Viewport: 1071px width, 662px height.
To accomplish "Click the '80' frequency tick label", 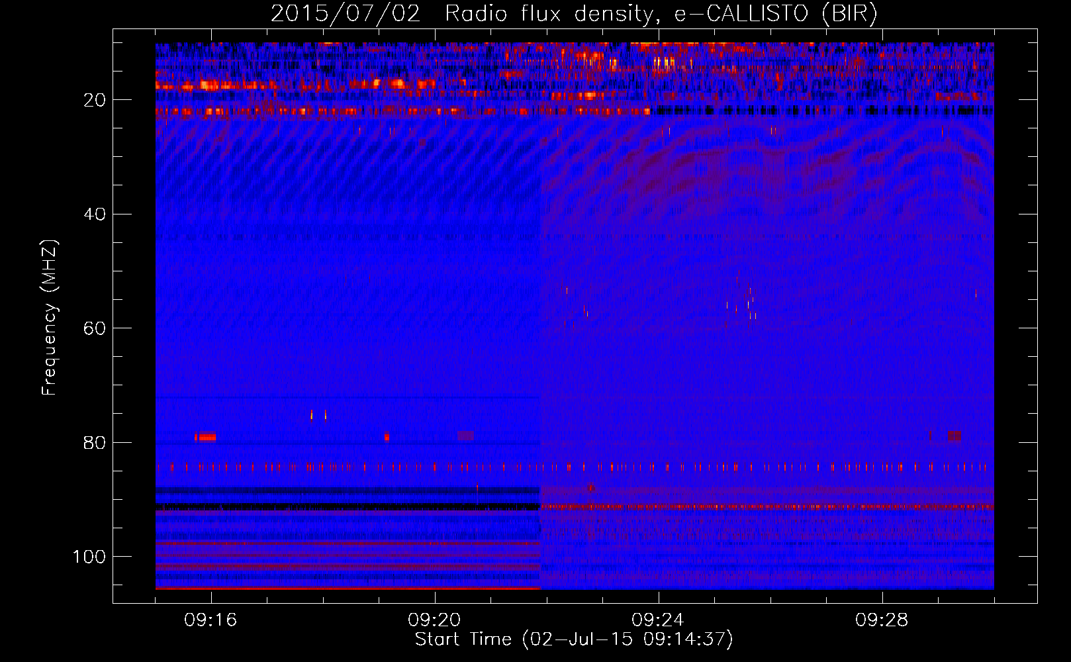I will 95,443.
